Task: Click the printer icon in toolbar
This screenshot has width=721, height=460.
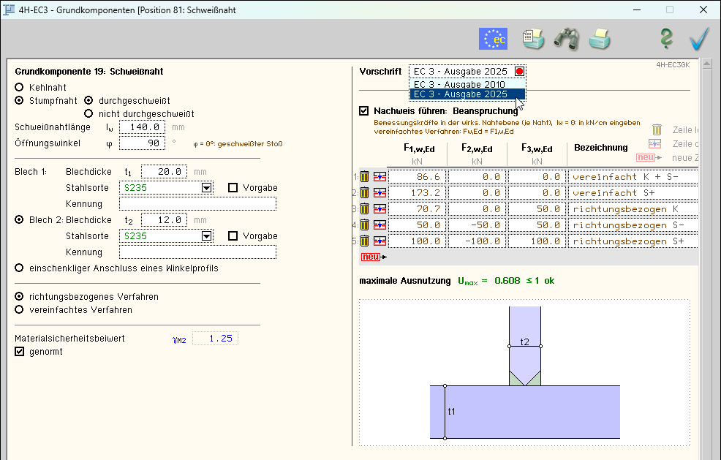Action: [600, 39]
